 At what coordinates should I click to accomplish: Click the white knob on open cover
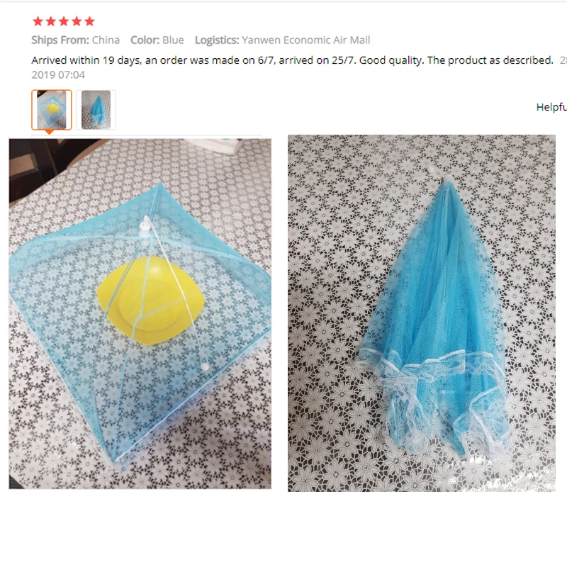tap(145, 226)
